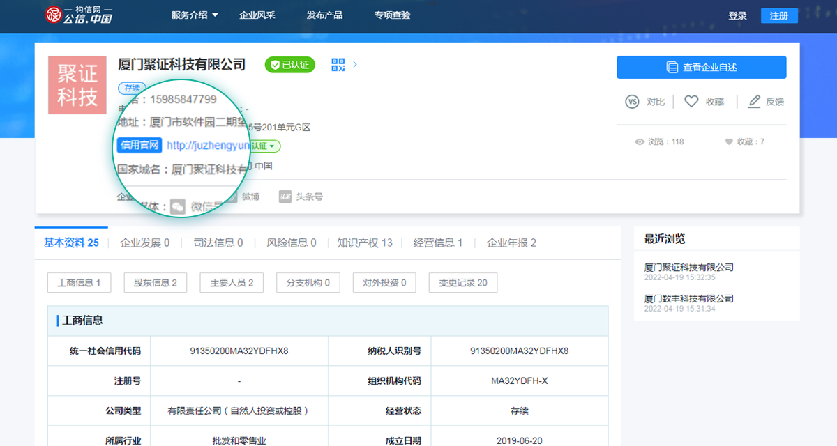Click the 变更记录 20 filter button
Image resolution: width=837 pixels, height=446 pixels.
click(x=463, y=282)
